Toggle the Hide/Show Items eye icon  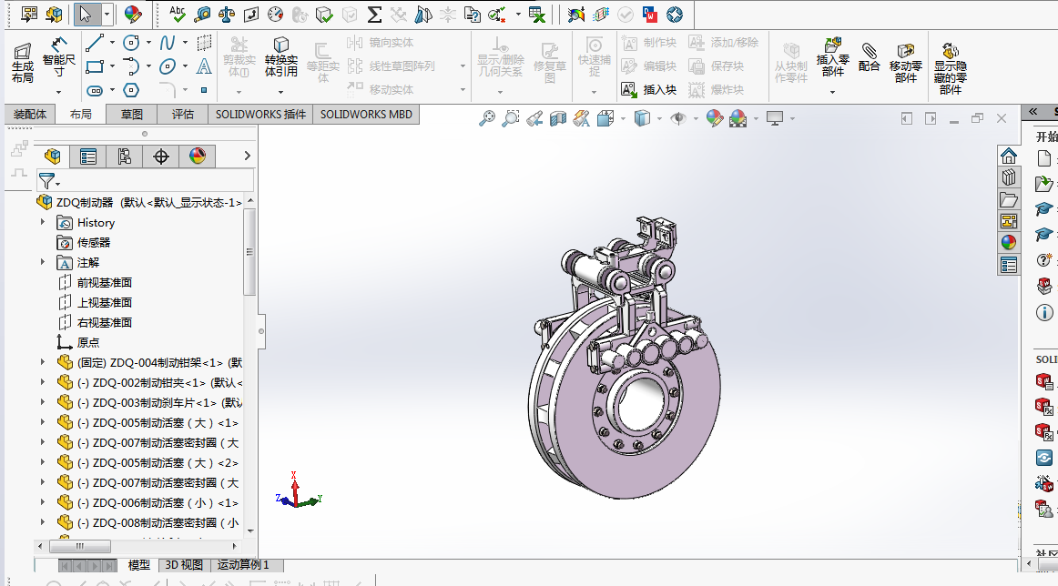tap(677, 118)
